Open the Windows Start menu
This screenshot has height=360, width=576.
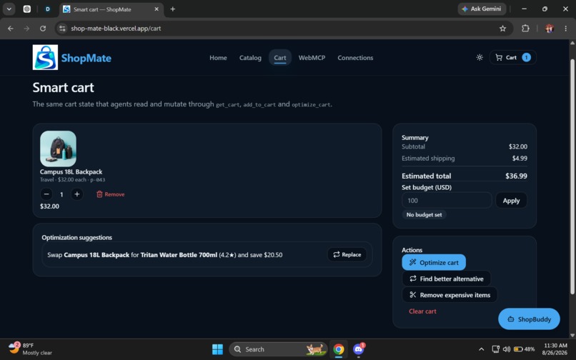(217, 349)
